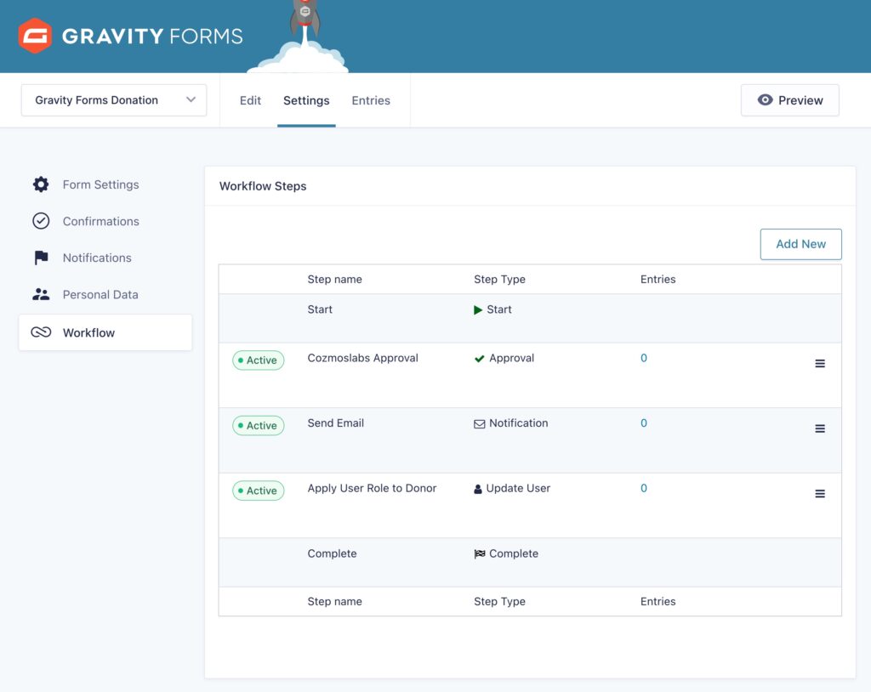
Task: Open hamburger menu for Apply User Role row
Action: 820,494
